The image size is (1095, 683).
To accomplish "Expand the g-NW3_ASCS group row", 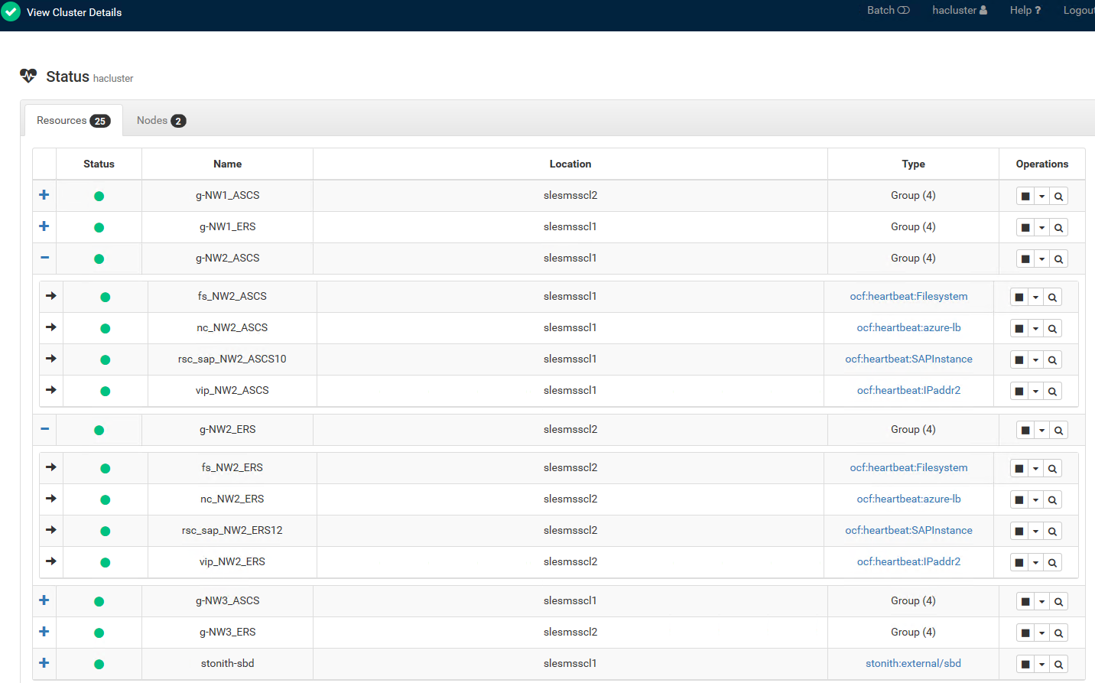I will click(x=44, y=600).
